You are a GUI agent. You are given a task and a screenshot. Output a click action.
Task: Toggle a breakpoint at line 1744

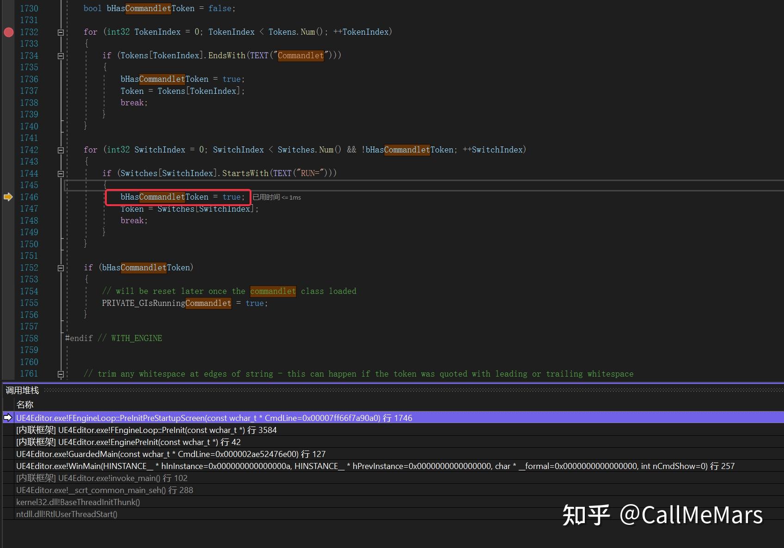pyautogui.click(x=8, y=173)
